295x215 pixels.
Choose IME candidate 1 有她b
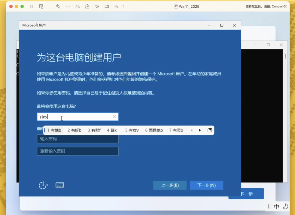coord(54,130)
